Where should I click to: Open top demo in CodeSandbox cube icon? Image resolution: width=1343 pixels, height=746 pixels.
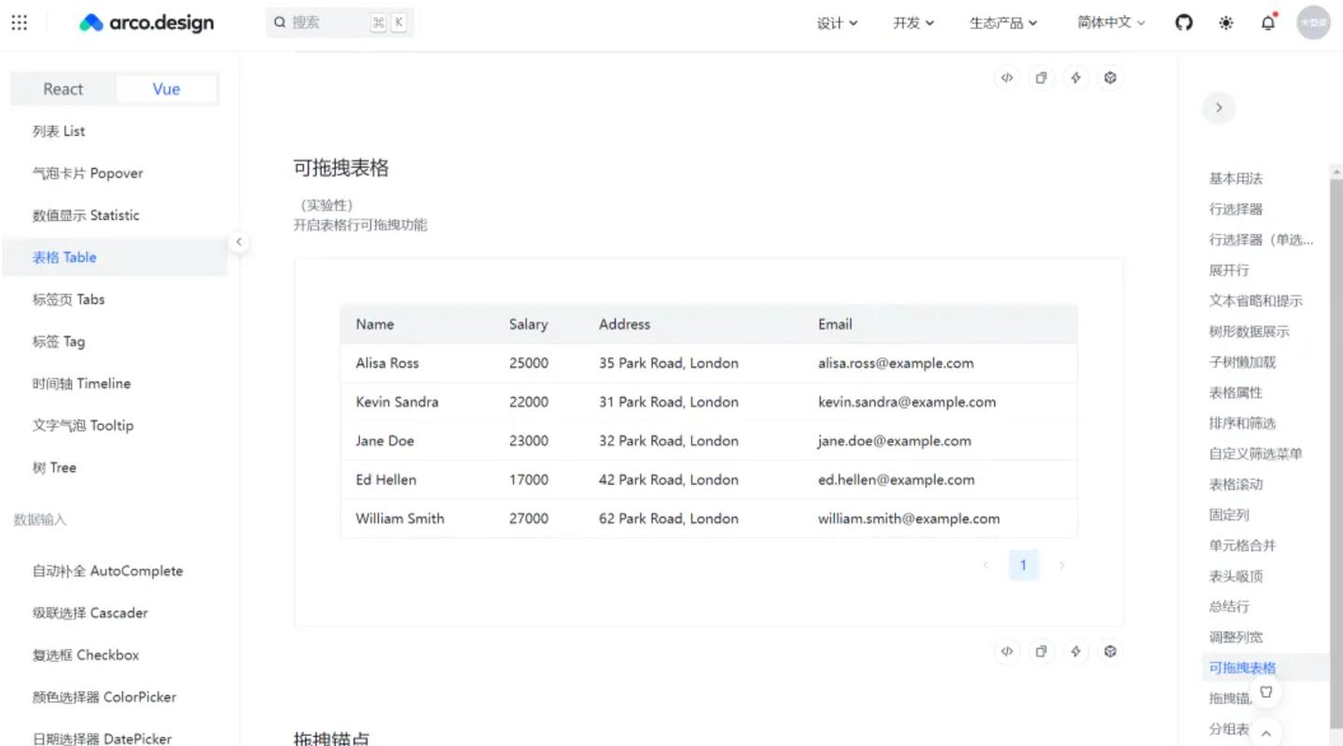(x=1110, y=78)
